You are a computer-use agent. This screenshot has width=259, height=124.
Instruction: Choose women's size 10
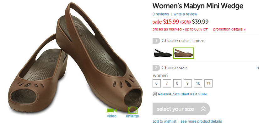point(198,83)
